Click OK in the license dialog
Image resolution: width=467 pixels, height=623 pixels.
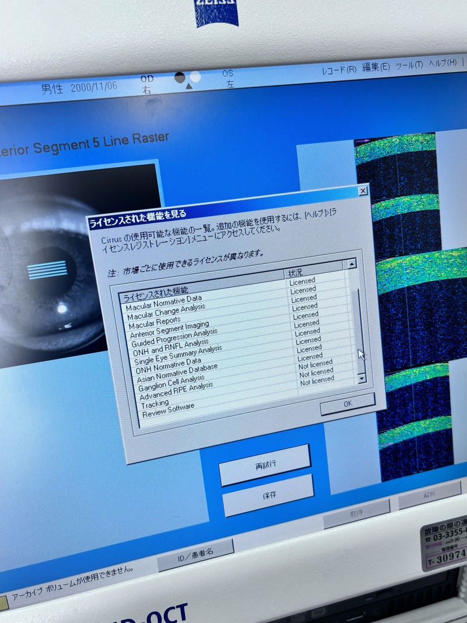[x=347, y=403]
